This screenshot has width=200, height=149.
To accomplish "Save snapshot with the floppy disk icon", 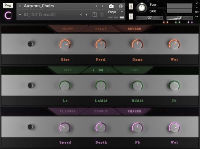I will [x=95, y=14].
